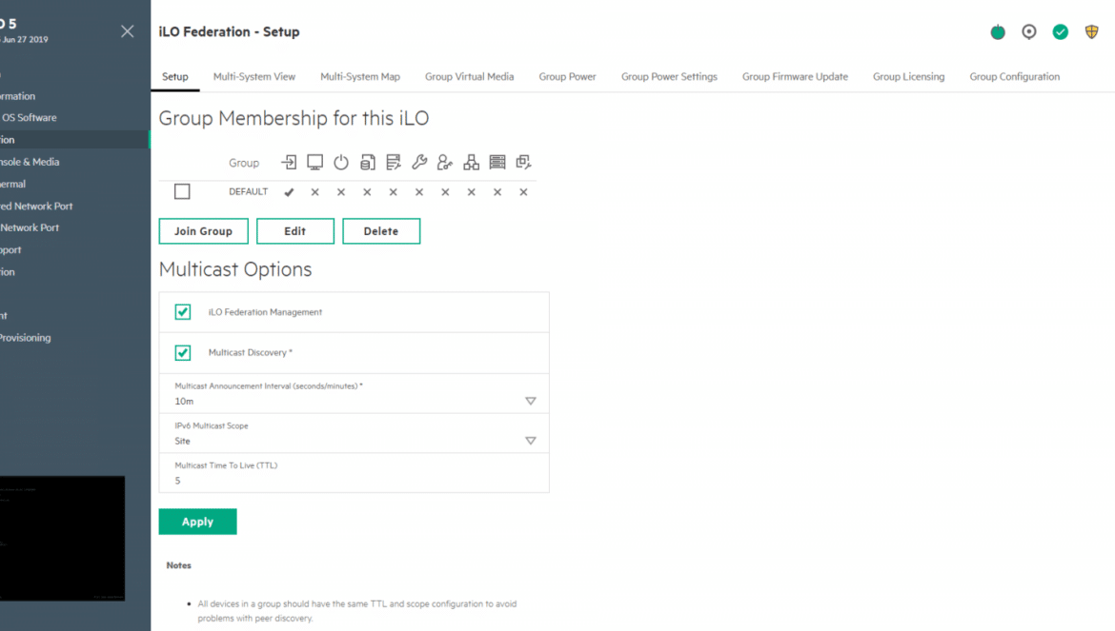Click the Recovery Set privilege column icon
Image resolution: width=1115 pixels, height=631 pixels.
[x=523, y=163]
